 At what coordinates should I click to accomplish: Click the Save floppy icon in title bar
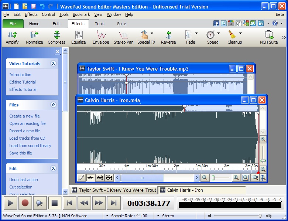tap(34, 6)
